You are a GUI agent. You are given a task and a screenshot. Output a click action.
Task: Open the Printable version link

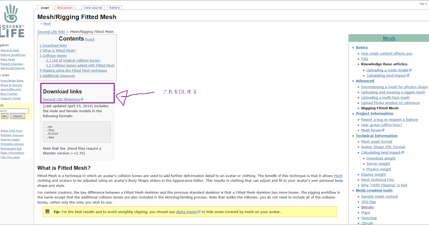12,144
